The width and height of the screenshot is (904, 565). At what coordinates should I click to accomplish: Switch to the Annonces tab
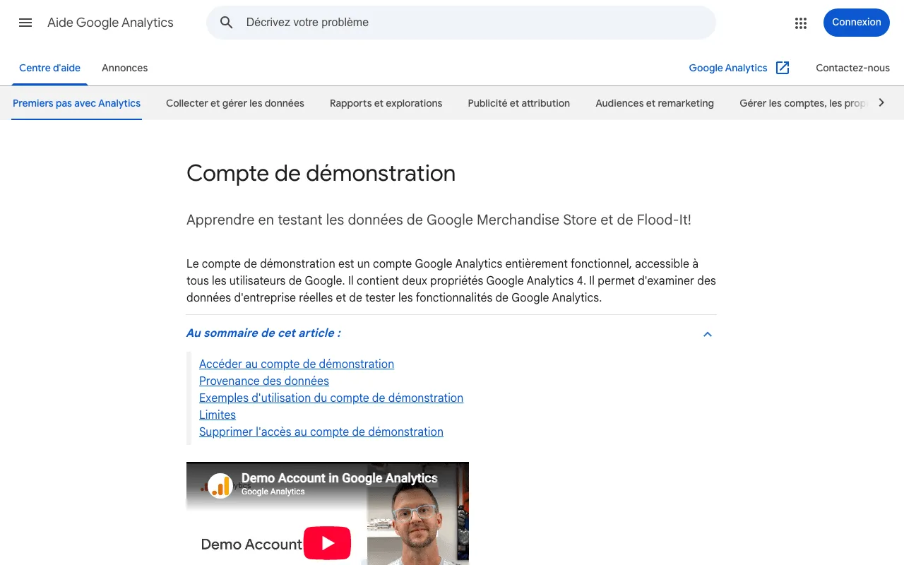pyautogui.click(x=124, y=68)
